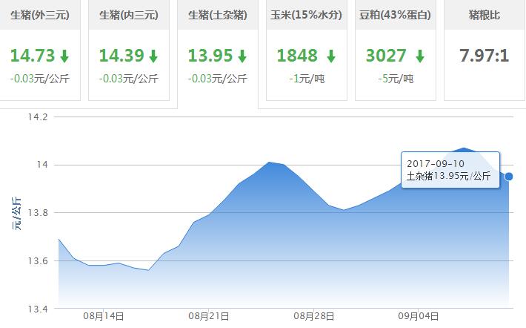Click the green arrow next to 13.95
Viewport: 526px width, 328px height.
(x=242, y=56)
